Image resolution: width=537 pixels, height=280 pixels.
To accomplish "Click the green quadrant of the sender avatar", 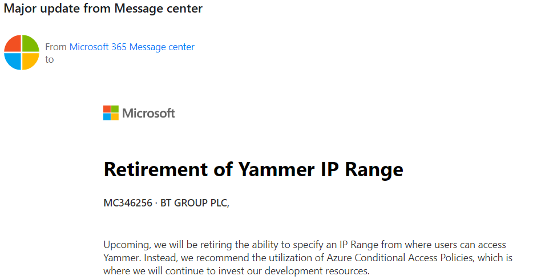I will (x=30, y=44).
